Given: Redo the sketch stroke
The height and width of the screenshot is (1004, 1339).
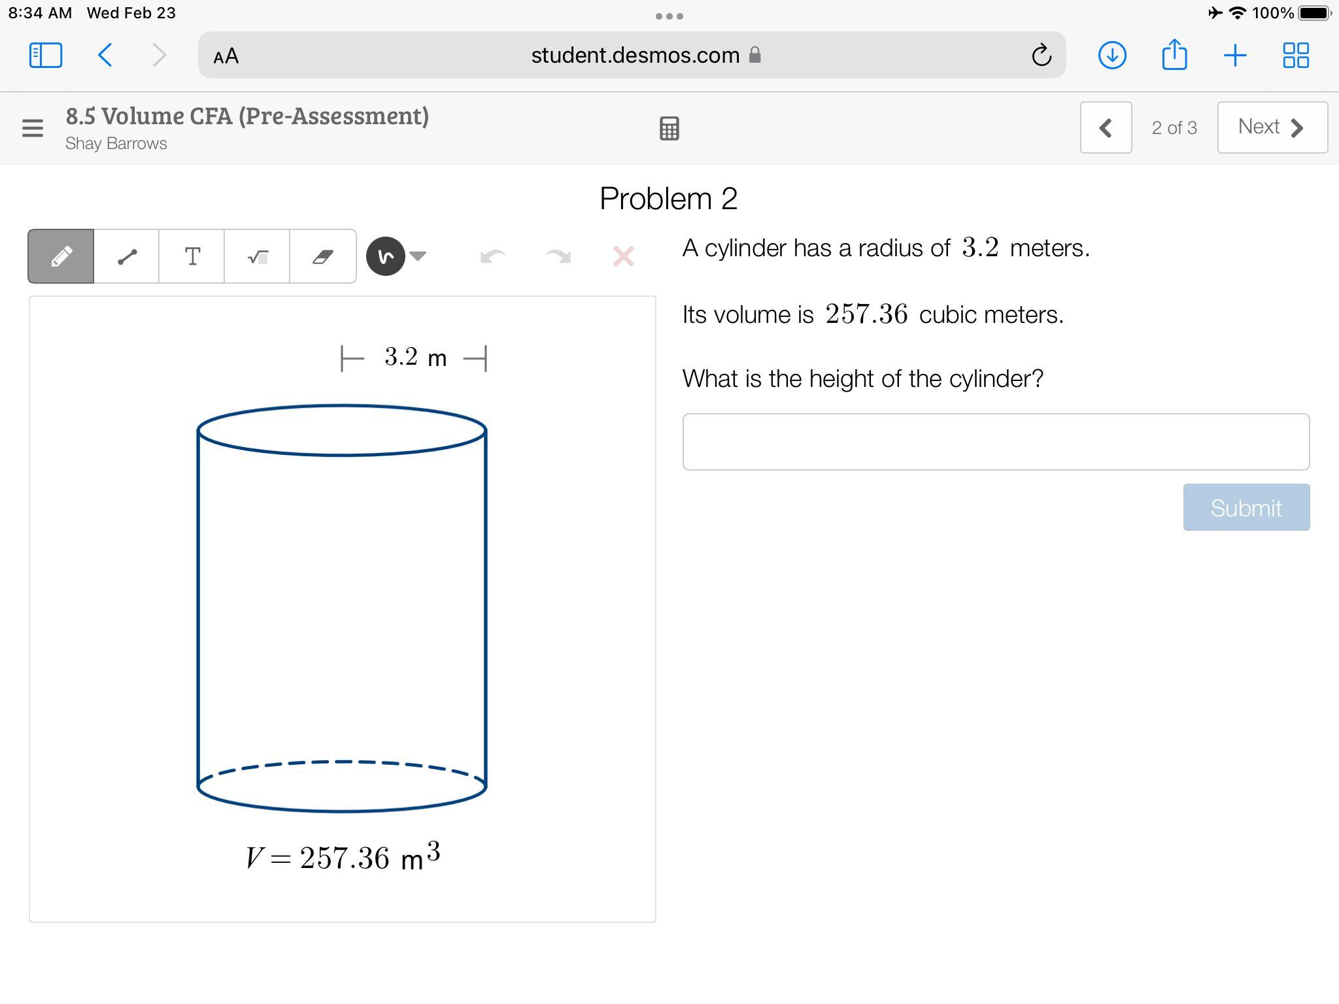Looking at the screenshot, I should click(x=558, y=256).
